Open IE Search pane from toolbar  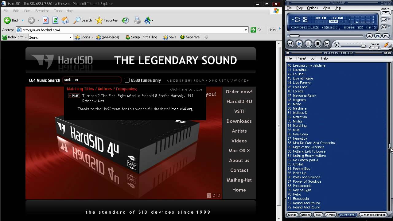pyautogui.click(x=83, y=20)
